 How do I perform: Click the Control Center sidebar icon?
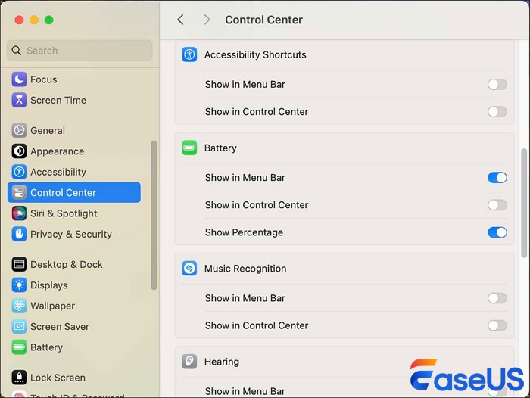pos(19,193)
